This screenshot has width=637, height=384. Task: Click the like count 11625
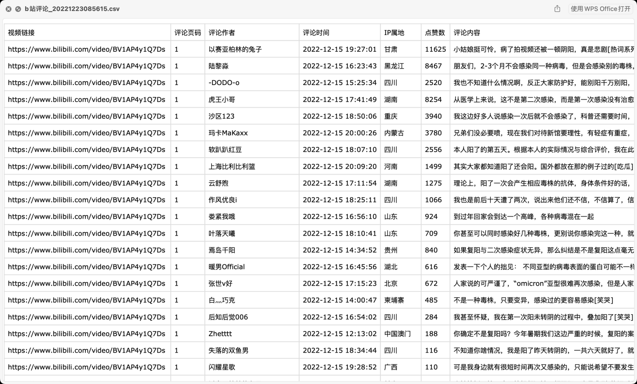[435, 49]
